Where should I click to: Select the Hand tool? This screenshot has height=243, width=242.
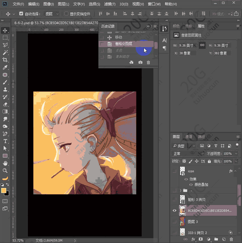(5, 163)
